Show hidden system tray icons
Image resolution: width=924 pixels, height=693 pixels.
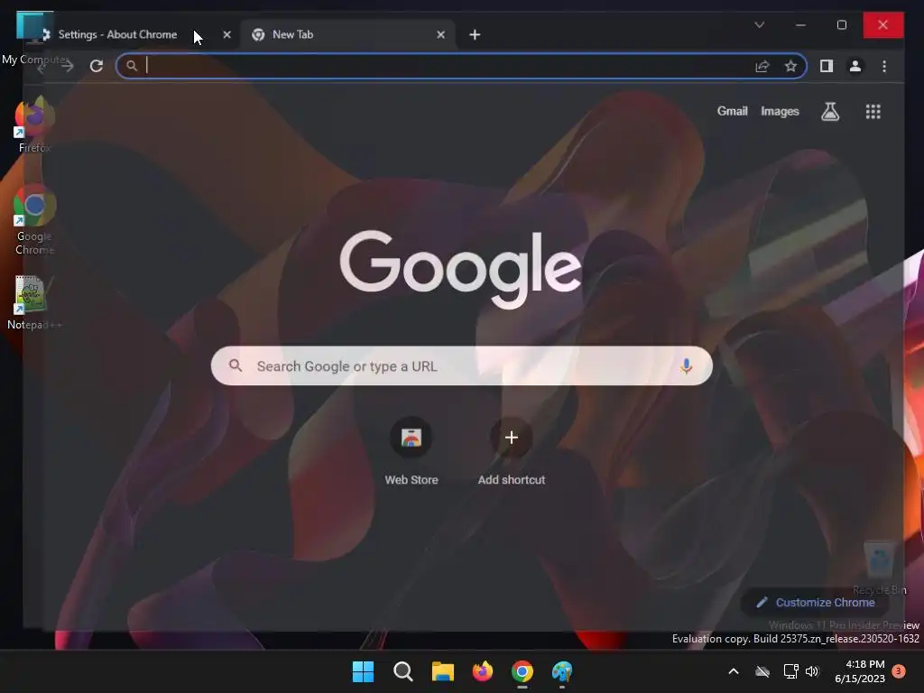[x=734, y=671]
